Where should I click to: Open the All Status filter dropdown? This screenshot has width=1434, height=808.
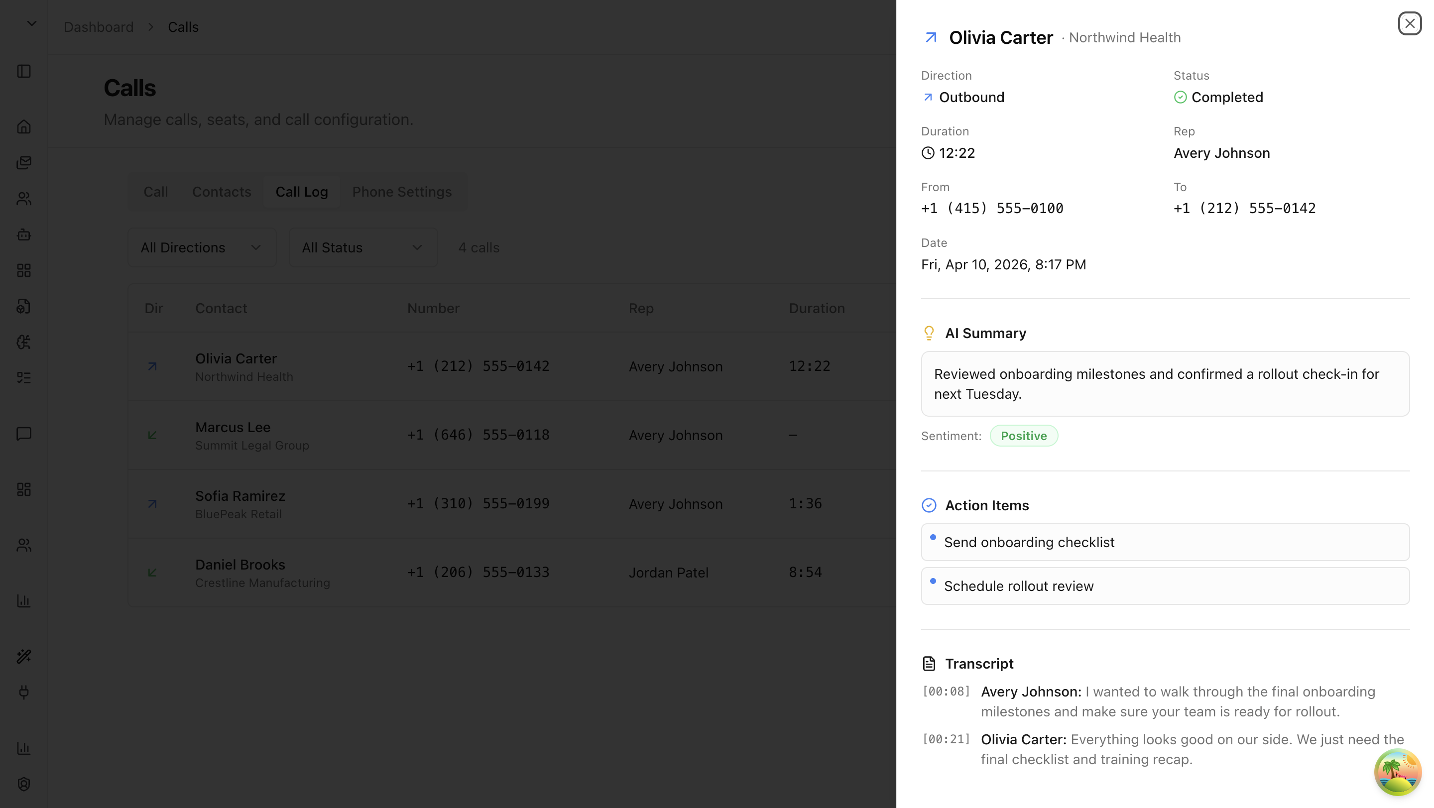[x=363, y=247]
